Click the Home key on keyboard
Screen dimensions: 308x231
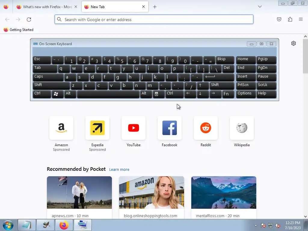click(x=246, y=60)
